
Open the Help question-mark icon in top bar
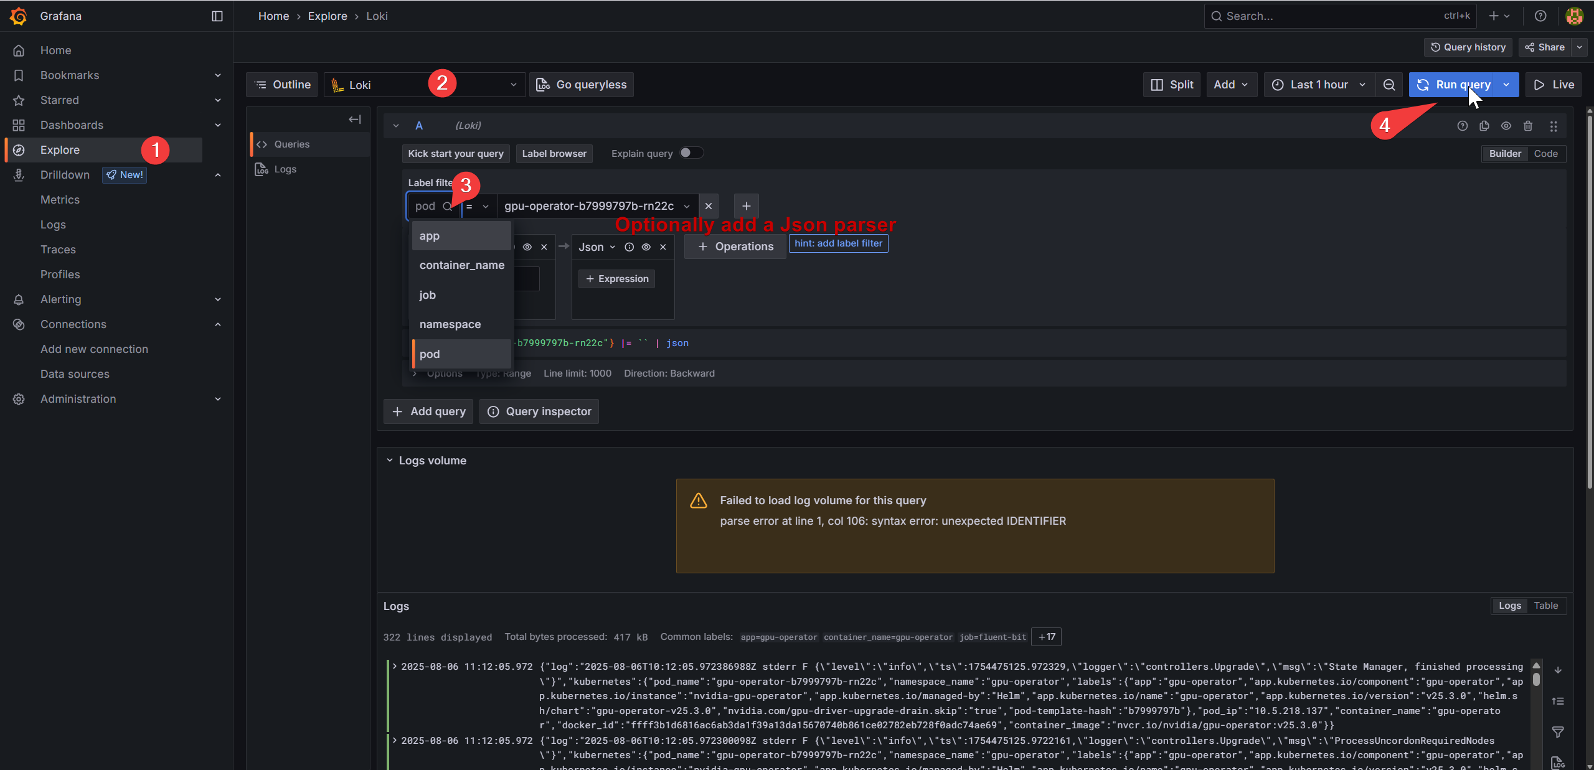pyautogui.click(x=1540, y=16)
